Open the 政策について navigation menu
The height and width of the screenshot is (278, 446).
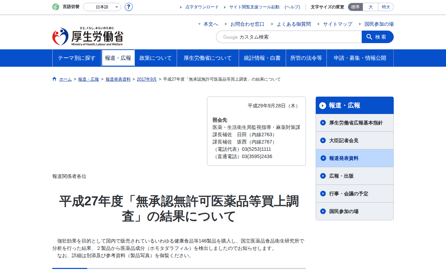point(156,58)
